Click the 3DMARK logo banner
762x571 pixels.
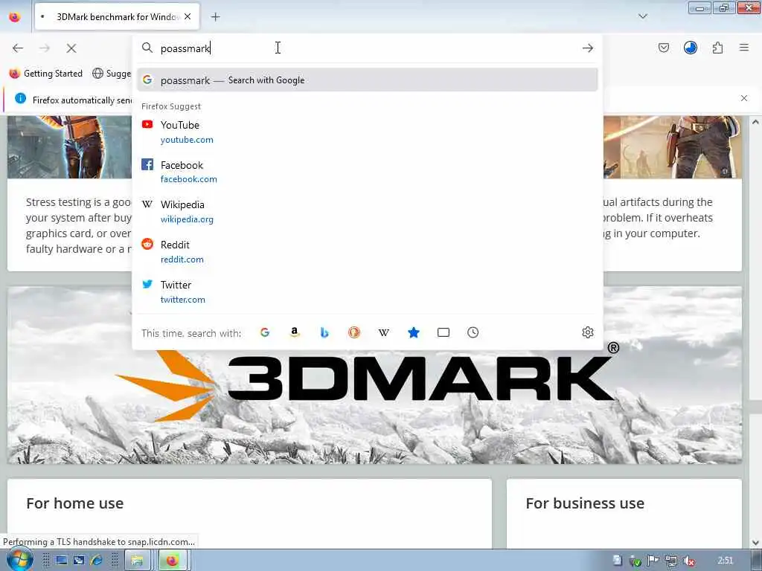[x=374, y=375]
